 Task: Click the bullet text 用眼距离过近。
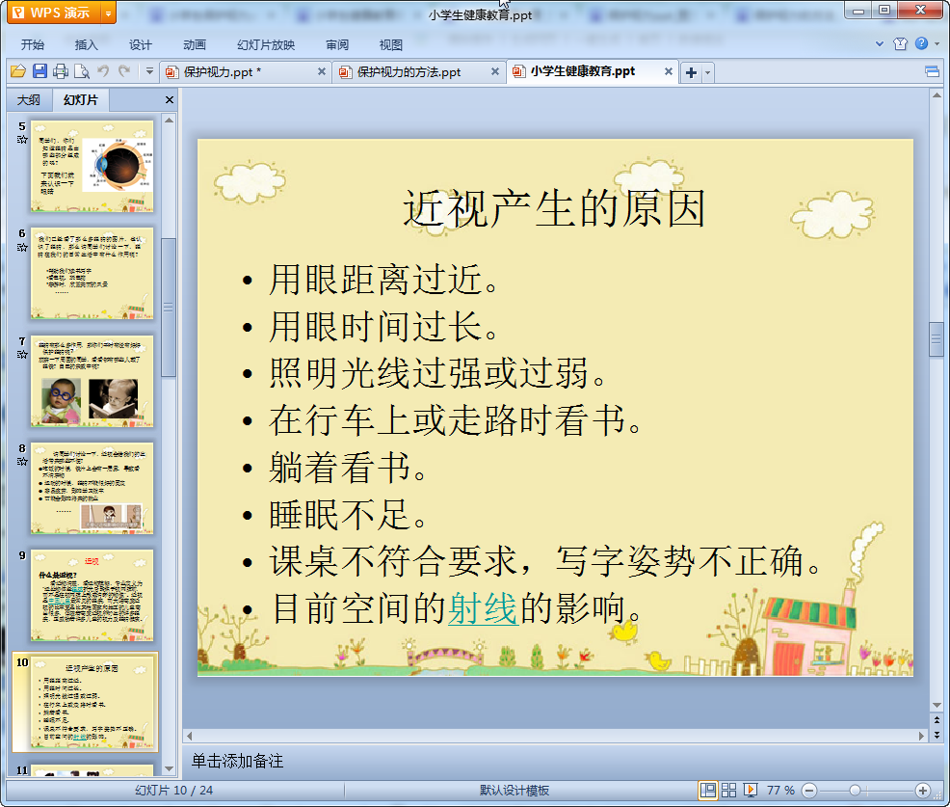(x=383, y=280)
